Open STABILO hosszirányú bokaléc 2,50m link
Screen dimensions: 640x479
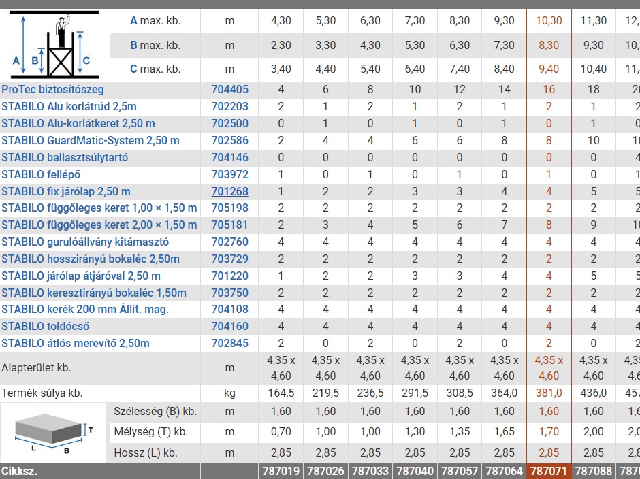point(91,259)
